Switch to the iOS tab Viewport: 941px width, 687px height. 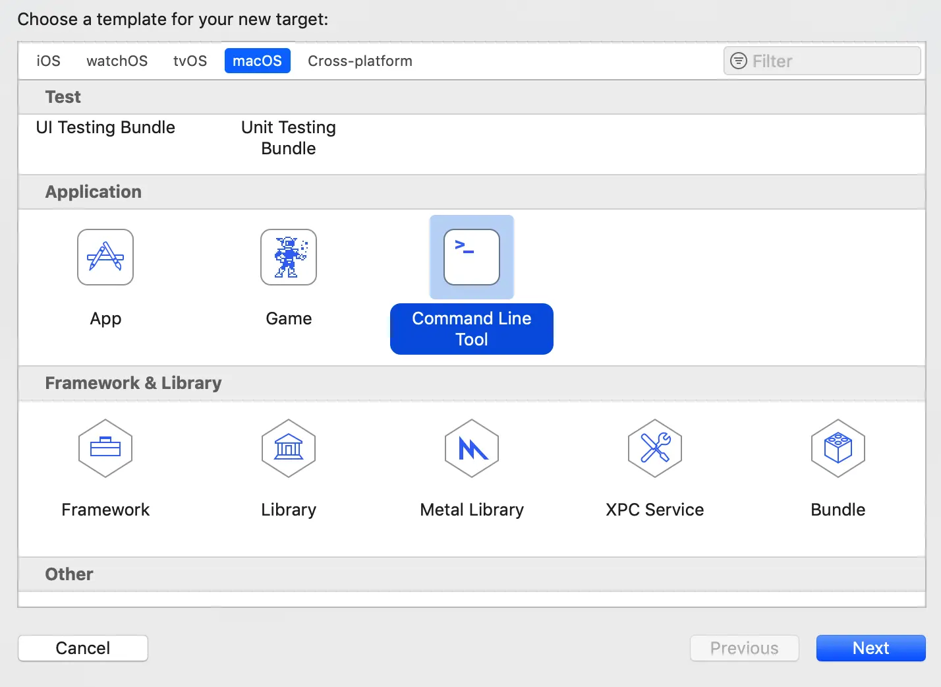[x=49, y=61]
